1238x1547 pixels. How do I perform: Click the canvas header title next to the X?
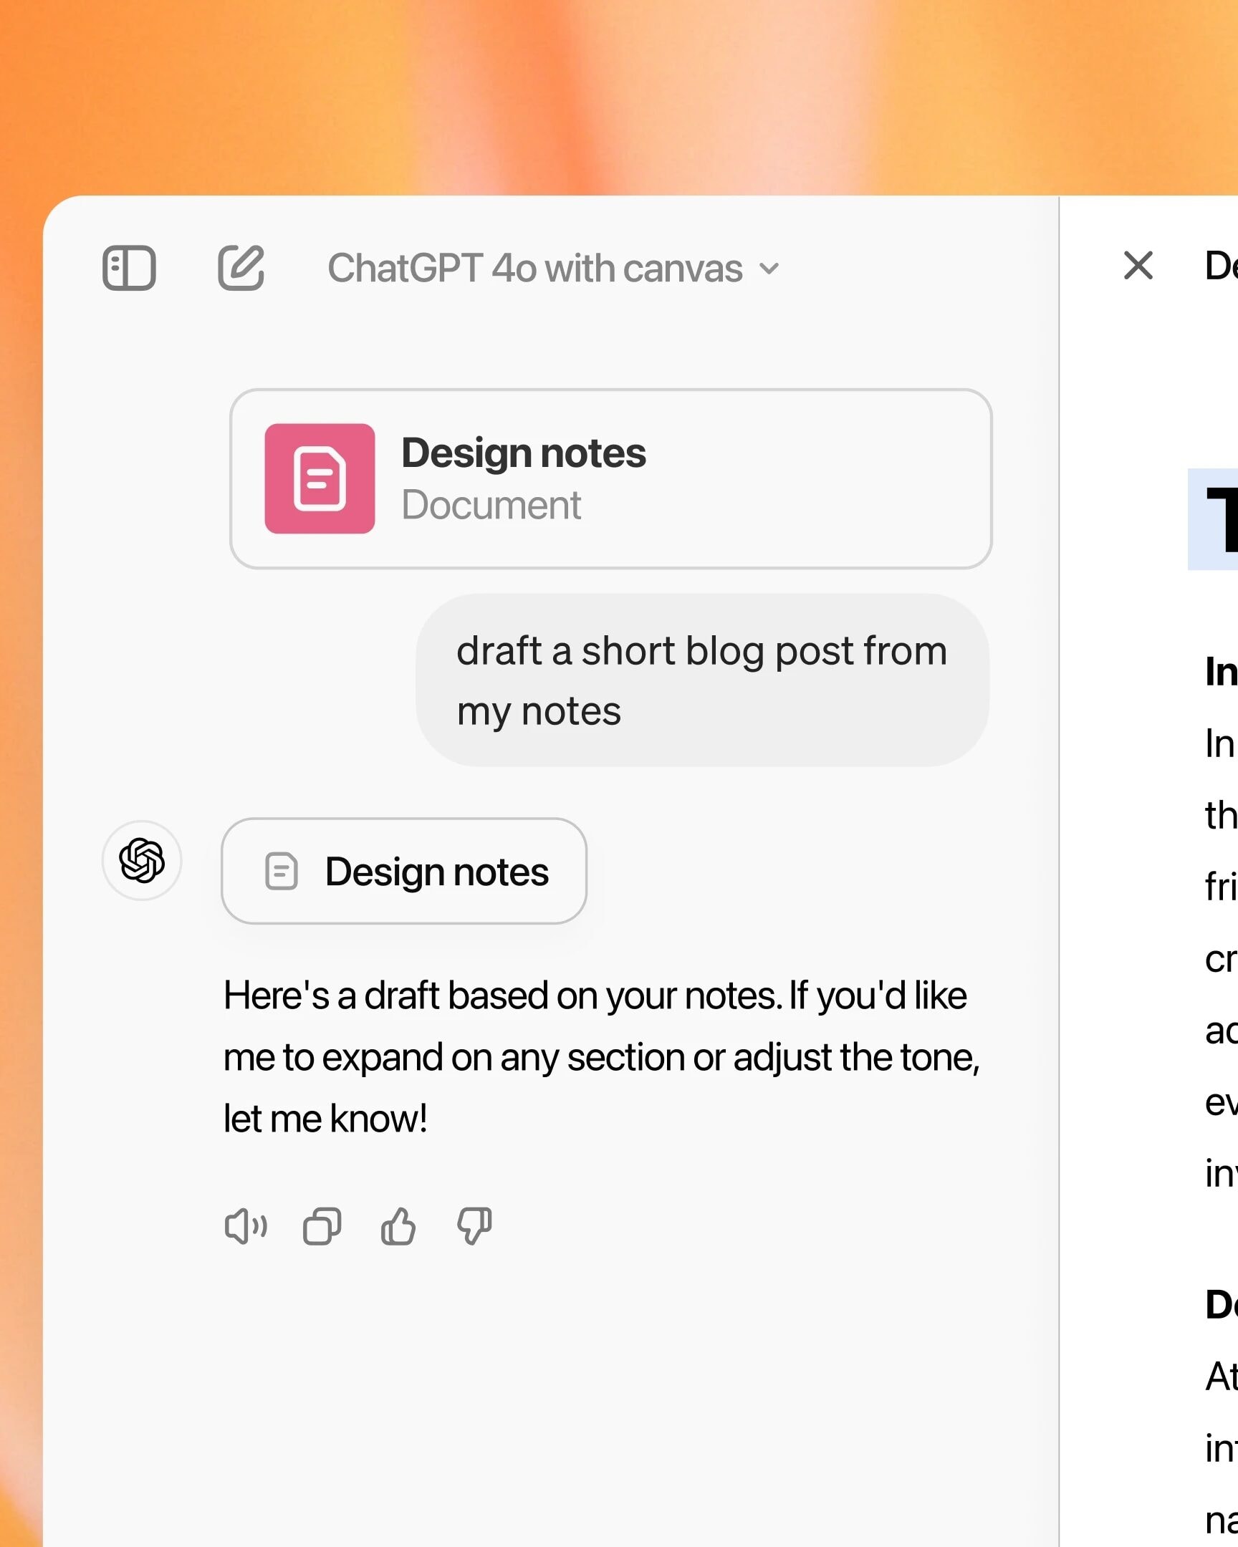pyautogui.click(x=1220, y=266)
